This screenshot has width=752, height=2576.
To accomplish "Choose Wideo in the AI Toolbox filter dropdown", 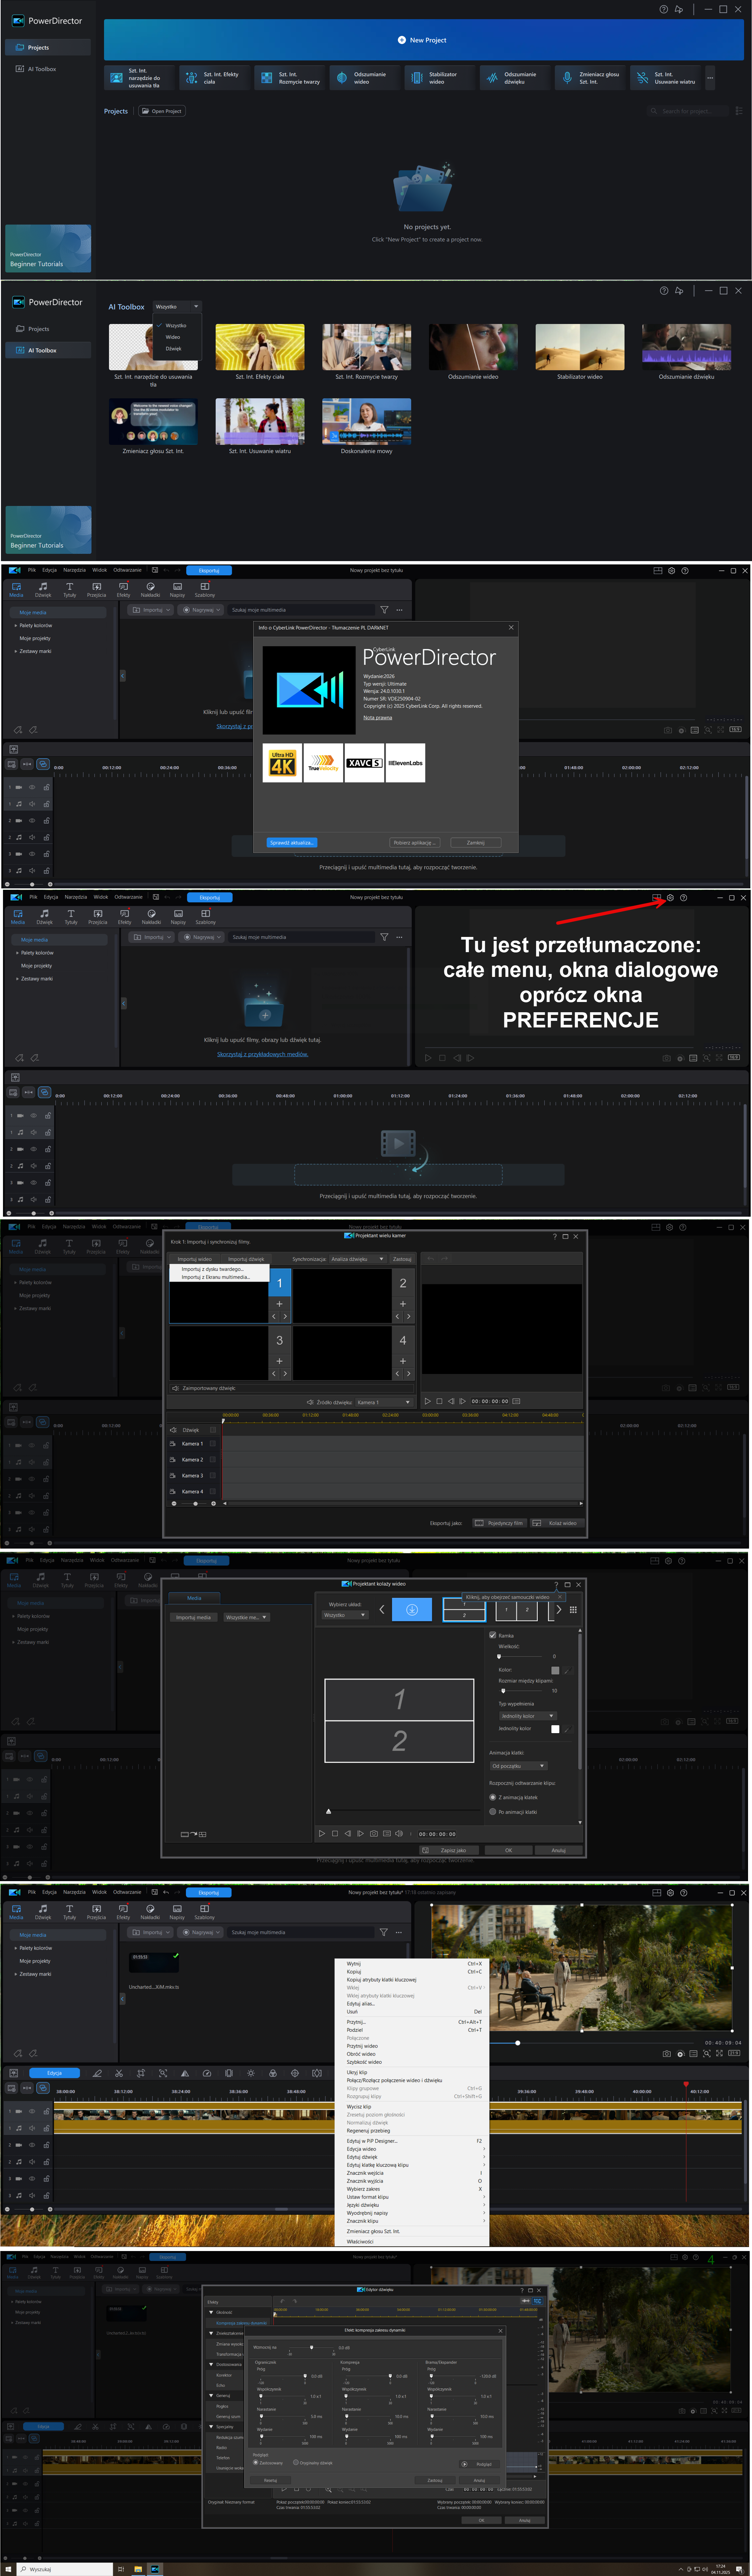I will 173,337.
